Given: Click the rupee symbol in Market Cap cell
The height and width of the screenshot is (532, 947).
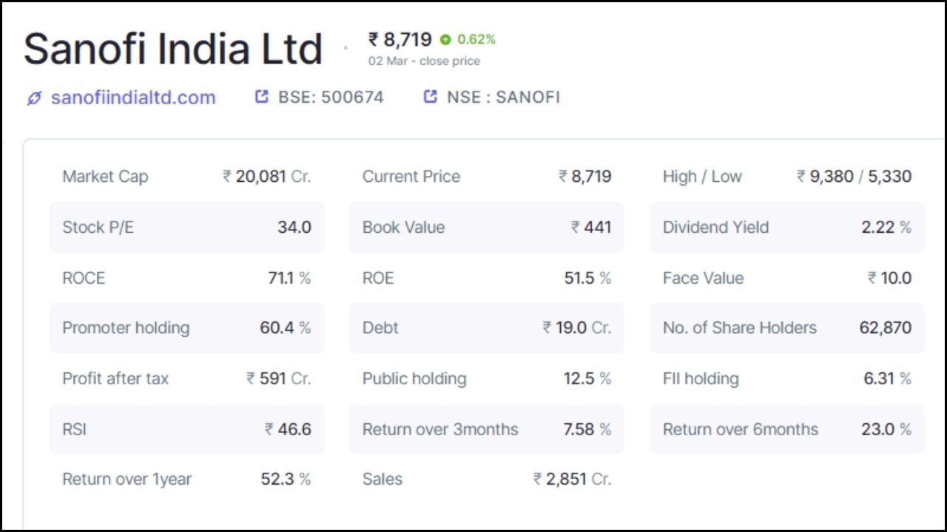Looking at the screenshot, I should 226,177.
